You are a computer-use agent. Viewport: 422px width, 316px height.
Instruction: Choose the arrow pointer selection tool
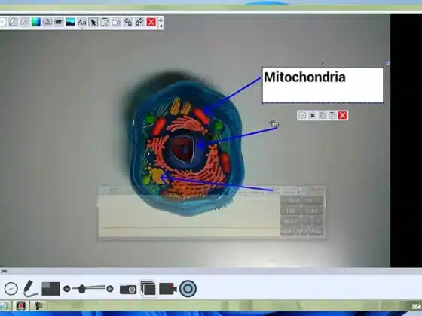(x=93, y=22)
